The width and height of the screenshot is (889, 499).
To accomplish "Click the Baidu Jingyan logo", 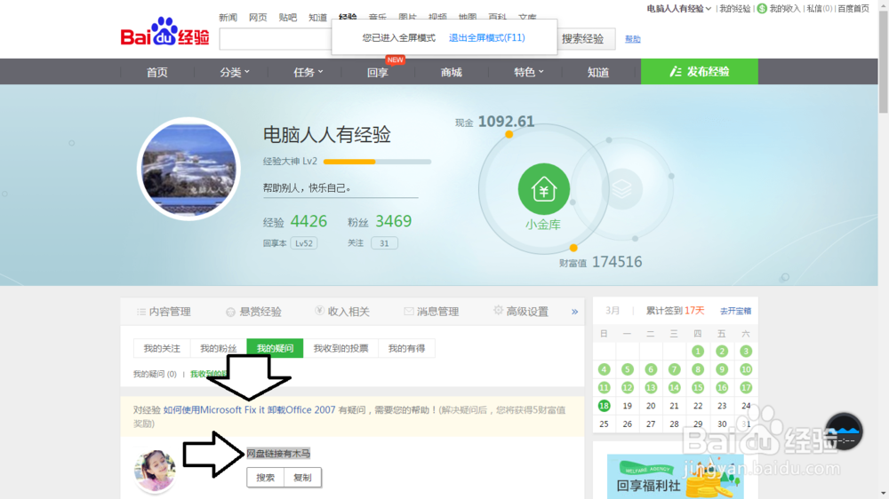I will (165, 31).
